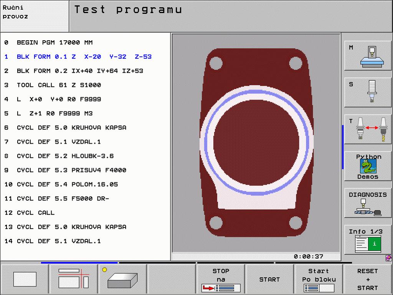This screenshot has width=393, height=295.
Task: Open the Info 1/3 softkey
Action: [368, 240]
